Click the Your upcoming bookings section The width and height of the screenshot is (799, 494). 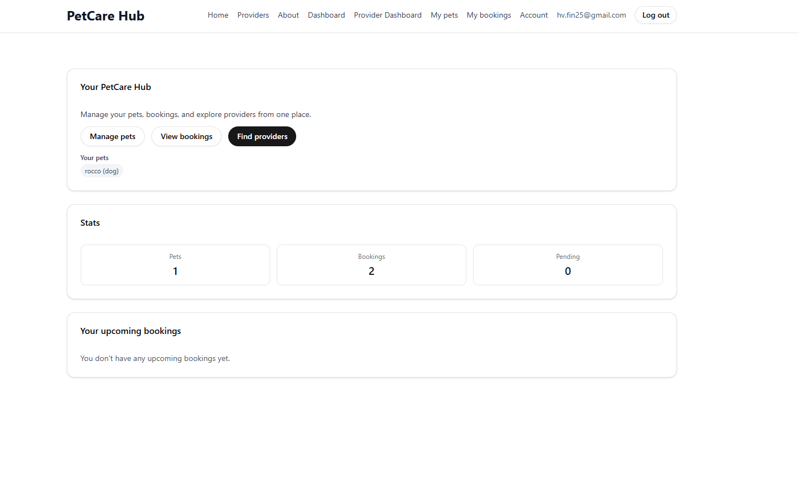tap(130, 331)
